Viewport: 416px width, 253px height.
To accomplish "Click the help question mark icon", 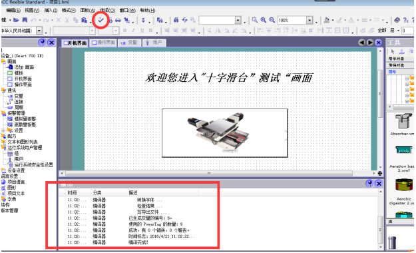I will 405,20.
